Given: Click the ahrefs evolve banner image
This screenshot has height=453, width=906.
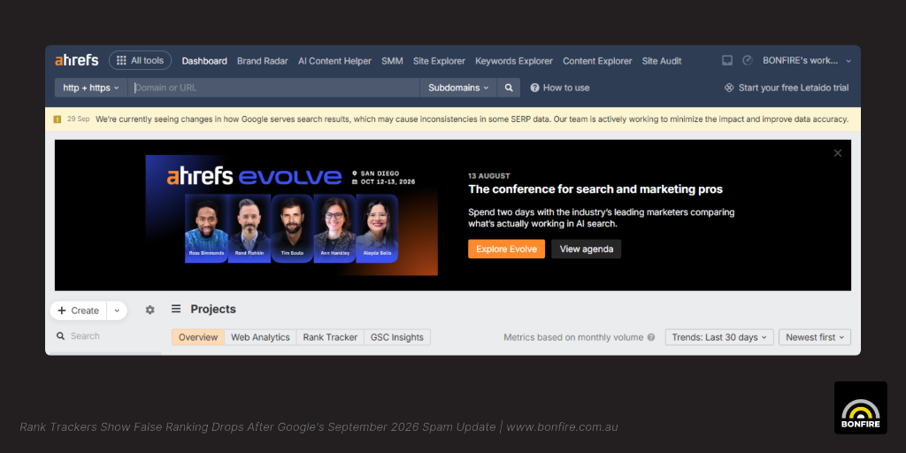Looking at the screenshot, I should pos(291,215).
